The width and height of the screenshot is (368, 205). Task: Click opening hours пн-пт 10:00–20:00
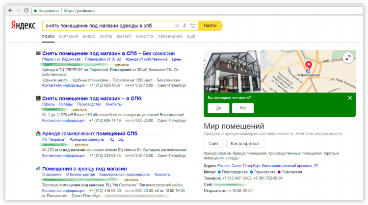click(237, 191)
